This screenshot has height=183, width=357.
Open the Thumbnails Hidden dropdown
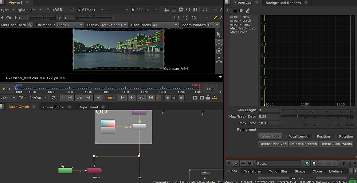[x=70, y=25]
